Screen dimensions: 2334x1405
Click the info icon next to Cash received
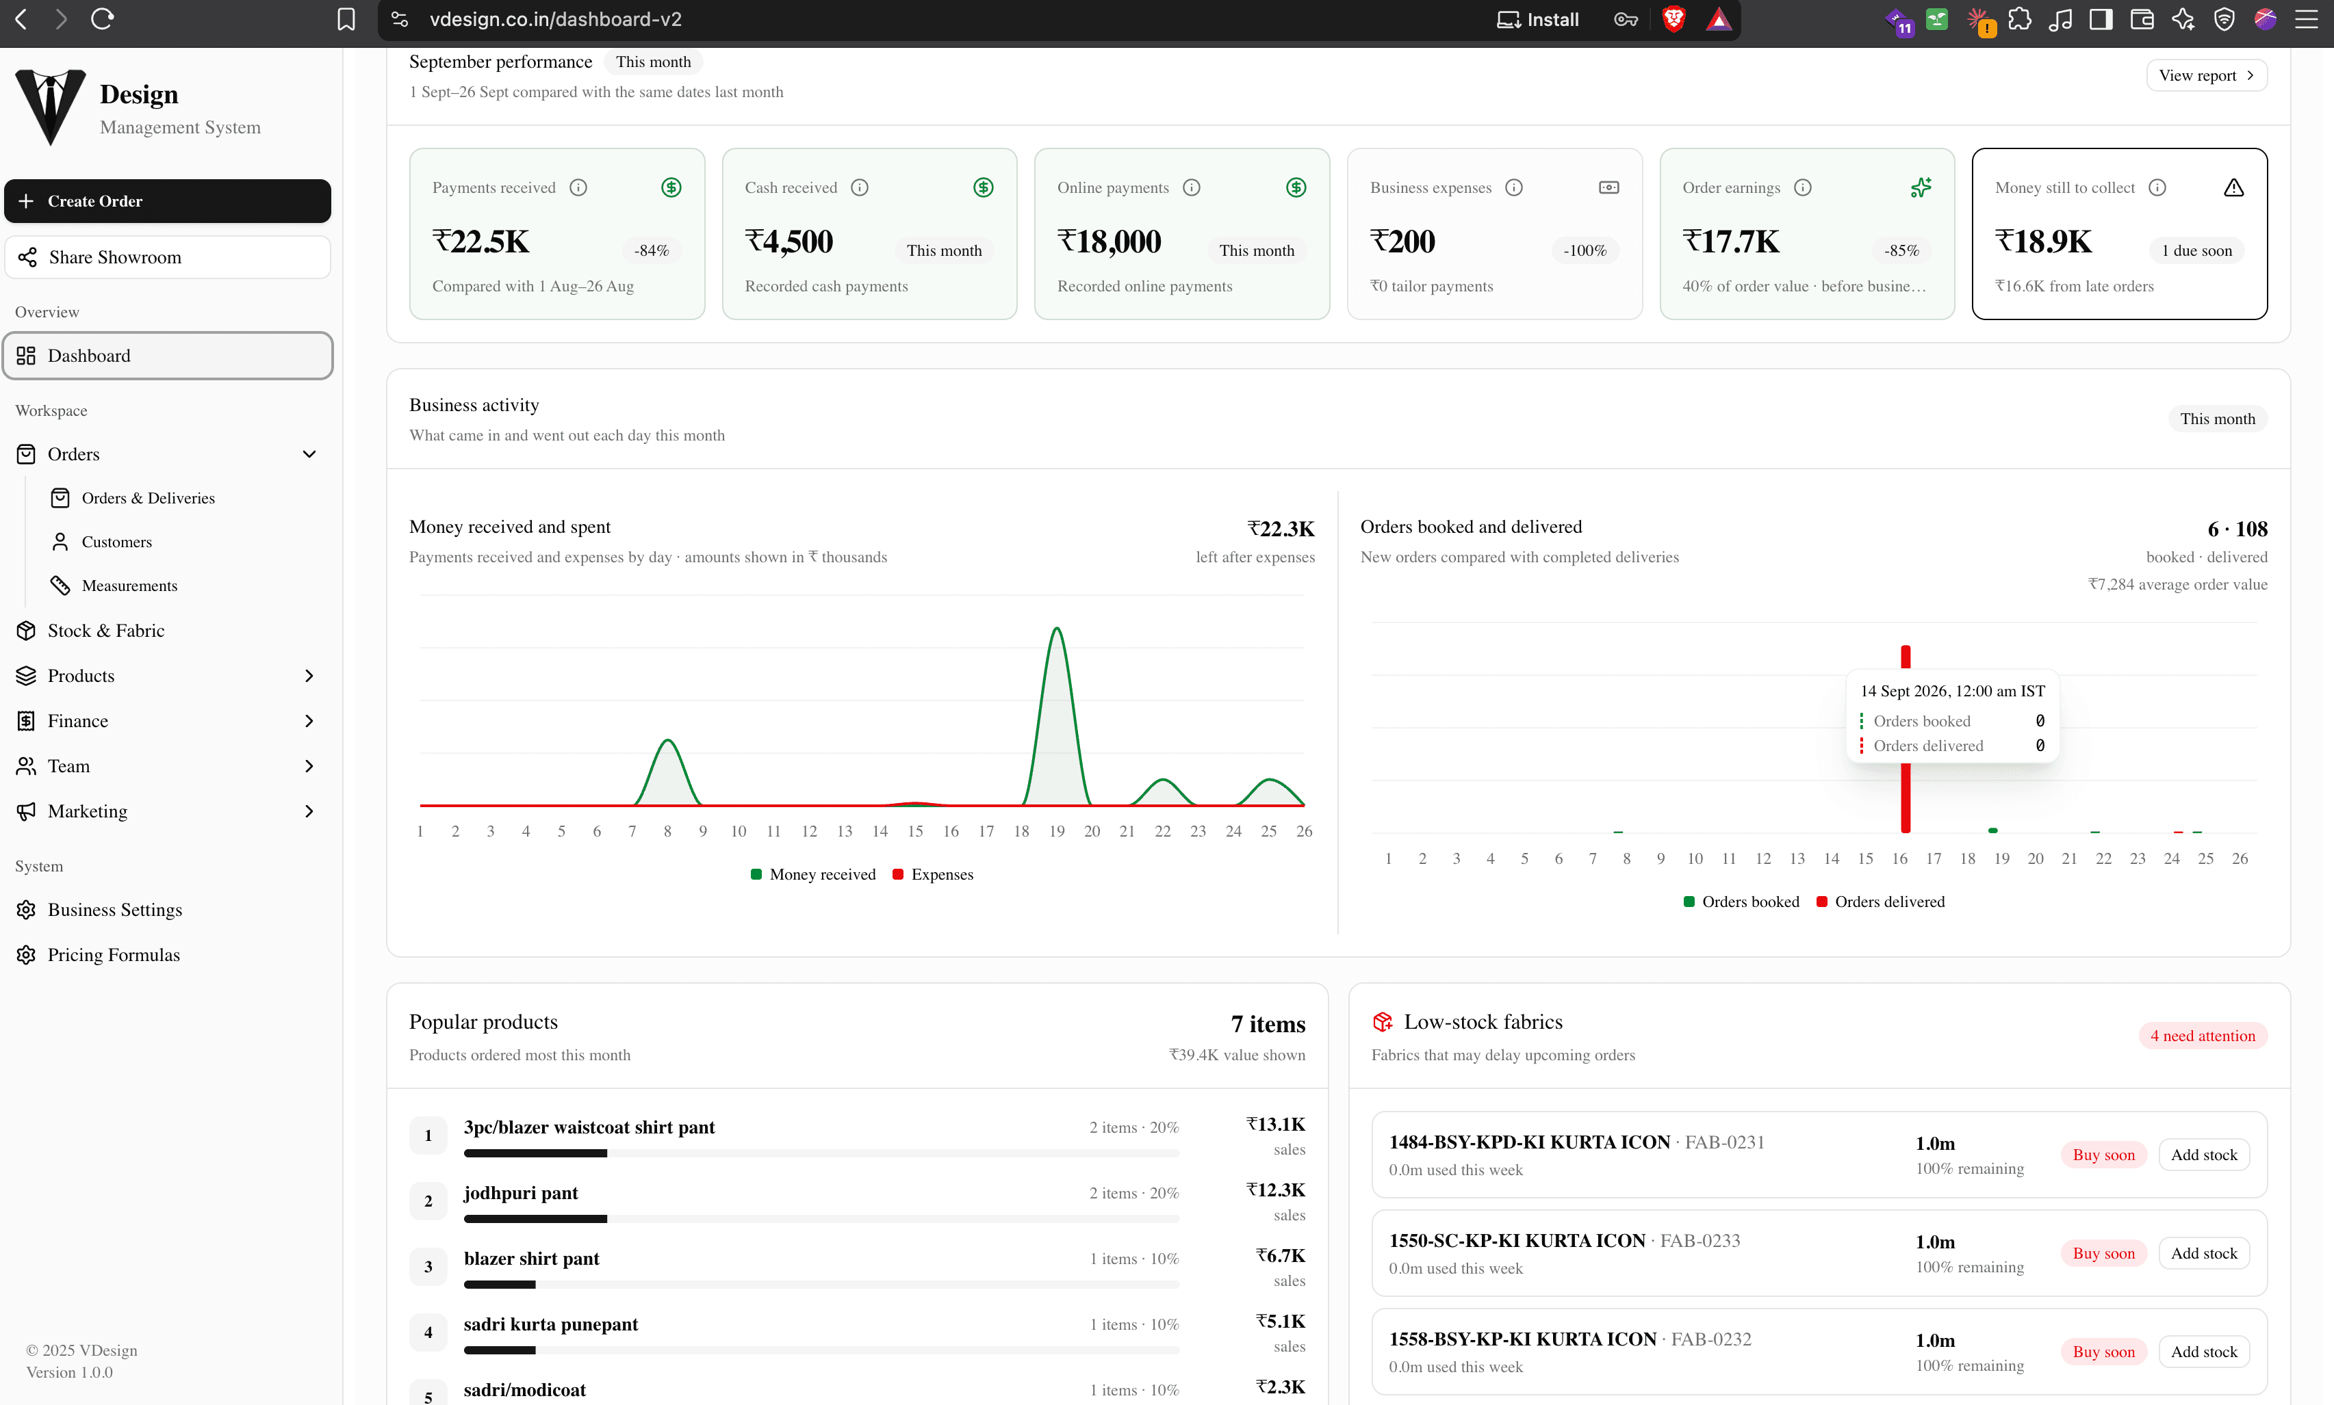[x=859, y=187]
